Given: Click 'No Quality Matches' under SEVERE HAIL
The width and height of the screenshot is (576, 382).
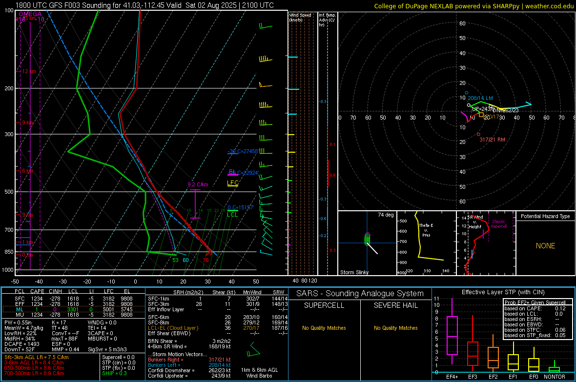Looking at the screenshot, I should point(395,328).
